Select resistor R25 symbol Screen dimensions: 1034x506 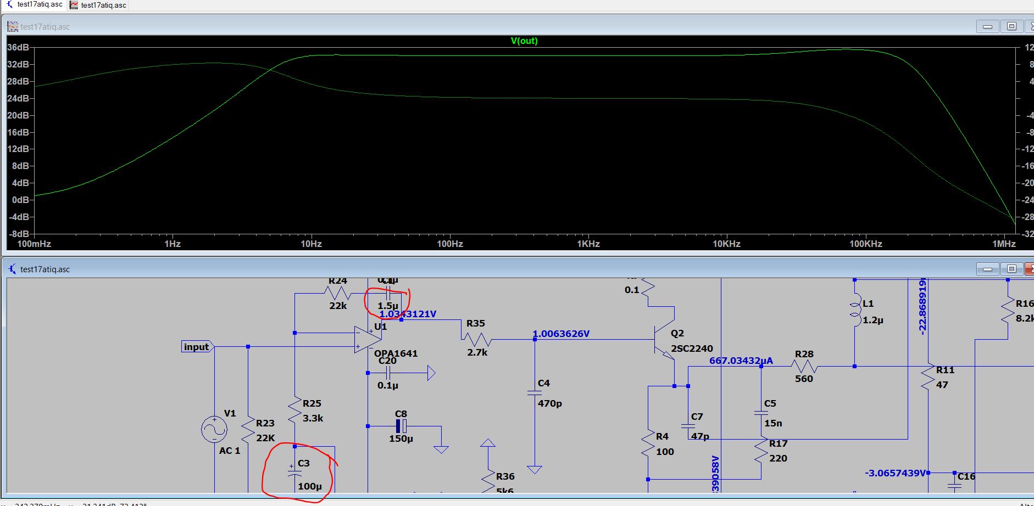coord(295,410)
